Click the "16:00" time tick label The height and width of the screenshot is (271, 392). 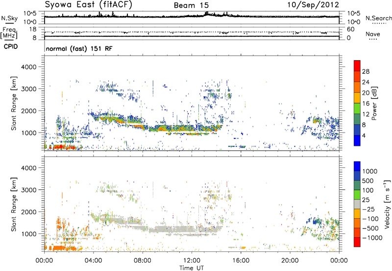(x=241, y=261)
